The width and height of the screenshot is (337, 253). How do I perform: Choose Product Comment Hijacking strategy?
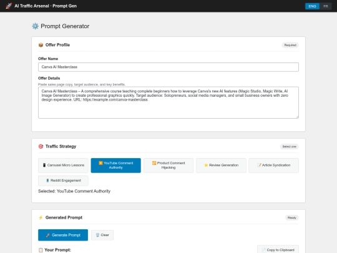coord(168,166)
